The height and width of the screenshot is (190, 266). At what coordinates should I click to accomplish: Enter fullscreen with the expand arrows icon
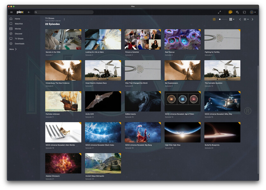point(219,12)
